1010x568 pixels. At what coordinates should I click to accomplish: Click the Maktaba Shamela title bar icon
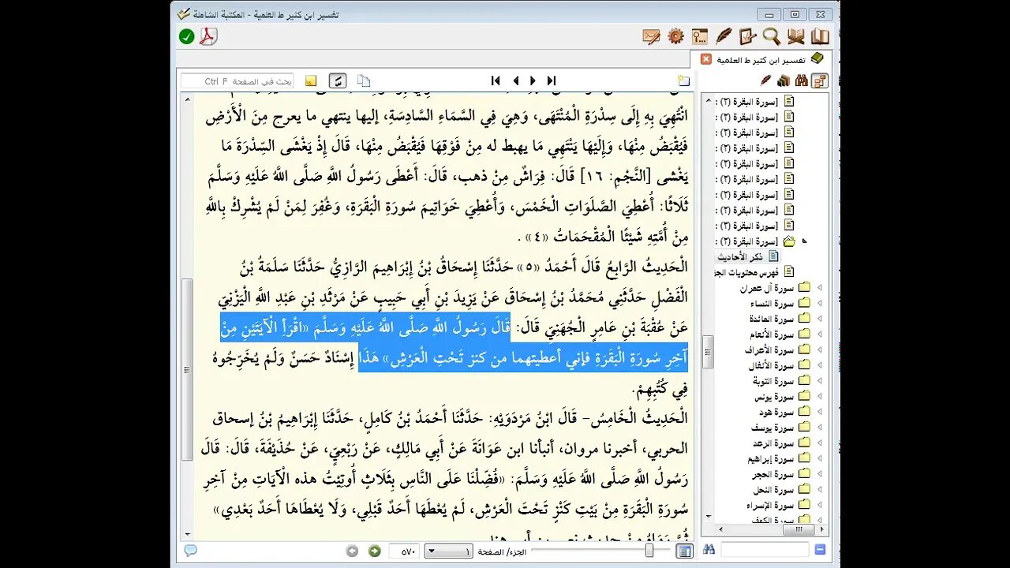coord(184,13)
